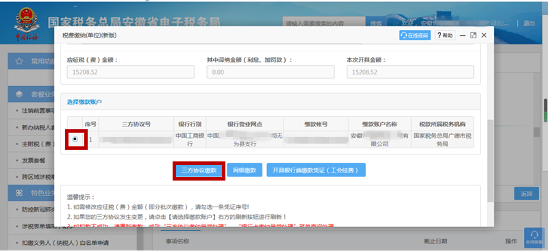
Task: Click the 温馨提示 heading text
Action: pyautogui.click(x=80, y=197)
